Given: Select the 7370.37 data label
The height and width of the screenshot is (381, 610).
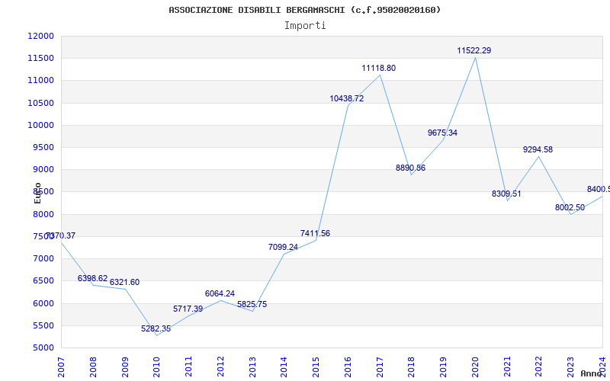Looking at the screenshot, I should coord(60,235).
